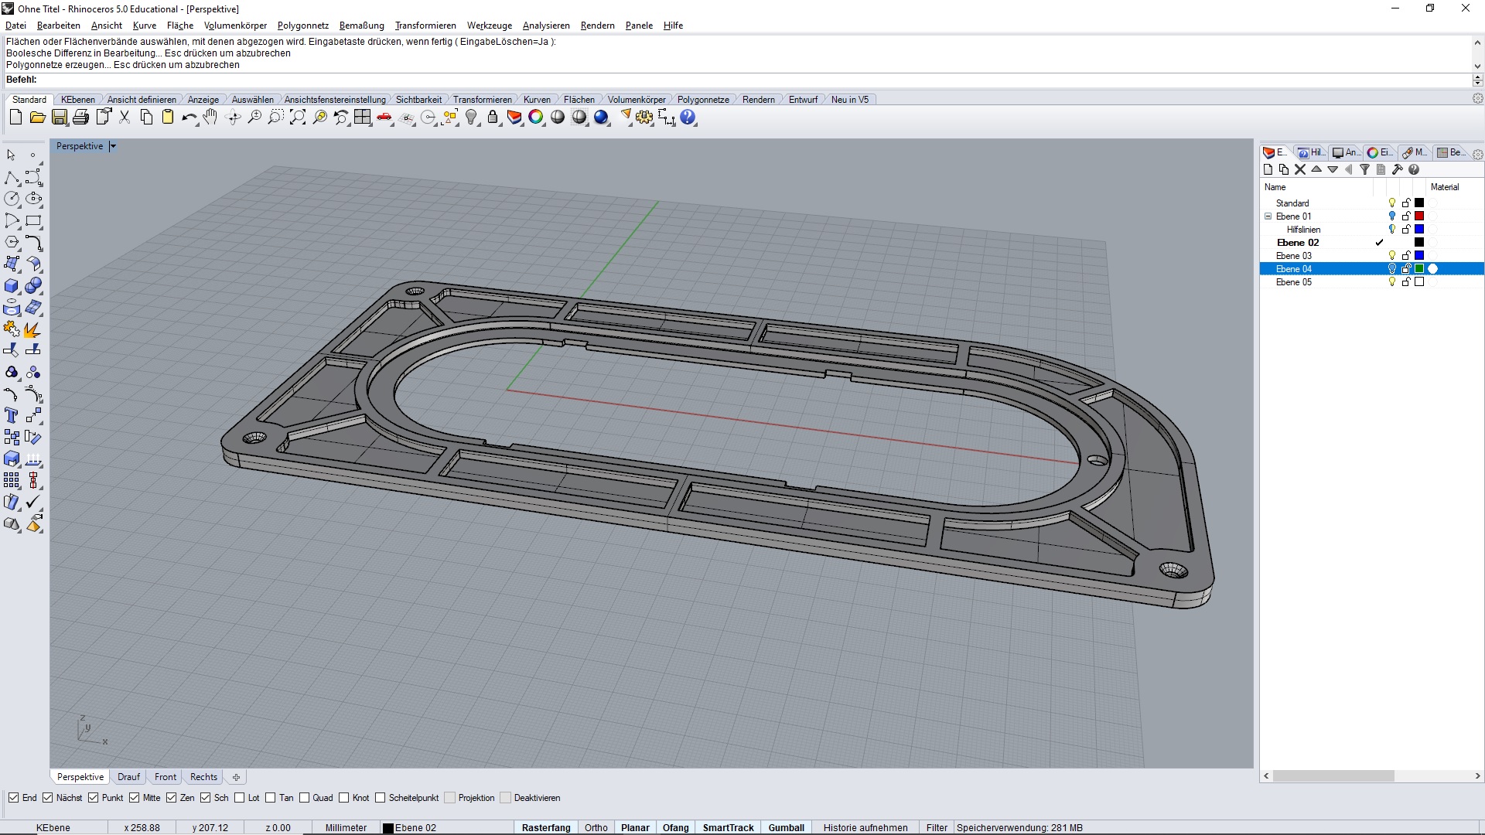Undo the last action

[189, 118]
